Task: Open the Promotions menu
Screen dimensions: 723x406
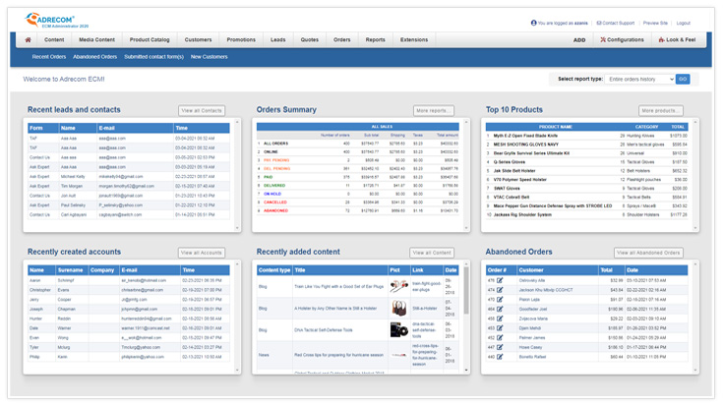Action: [241, 40]
